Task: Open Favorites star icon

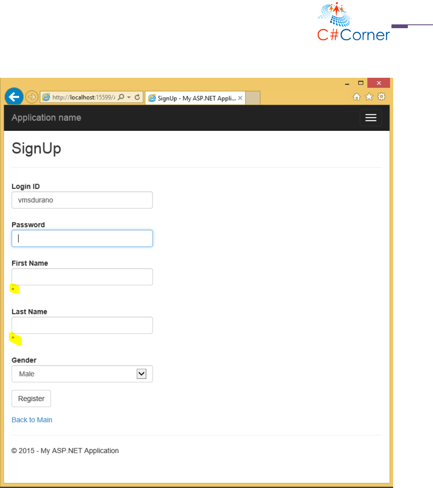Action: coord(369,97)
